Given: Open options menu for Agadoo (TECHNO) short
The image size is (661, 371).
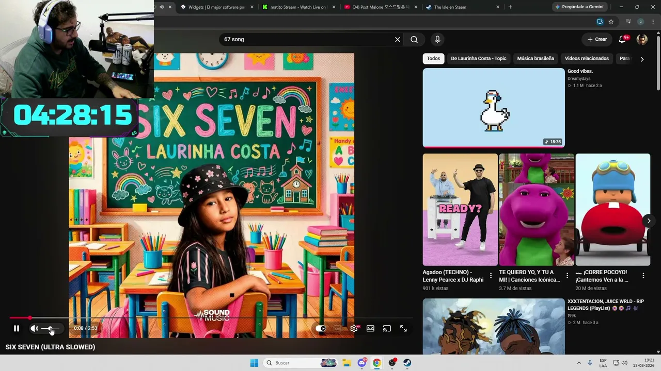Looking at the screenshot, I should 491,276.
